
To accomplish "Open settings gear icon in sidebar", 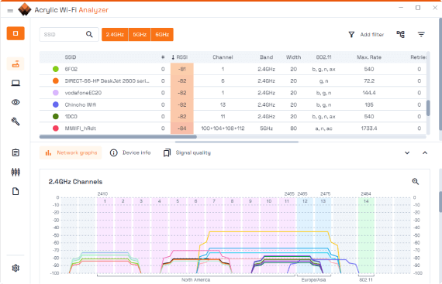I will (x=16, y=268).
